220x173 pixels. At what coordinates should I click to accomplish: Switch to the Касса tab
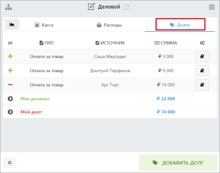(44, 25)
